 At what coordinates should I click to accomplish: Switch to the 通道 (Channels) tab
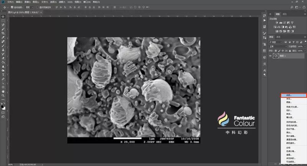tap(279, 37)
